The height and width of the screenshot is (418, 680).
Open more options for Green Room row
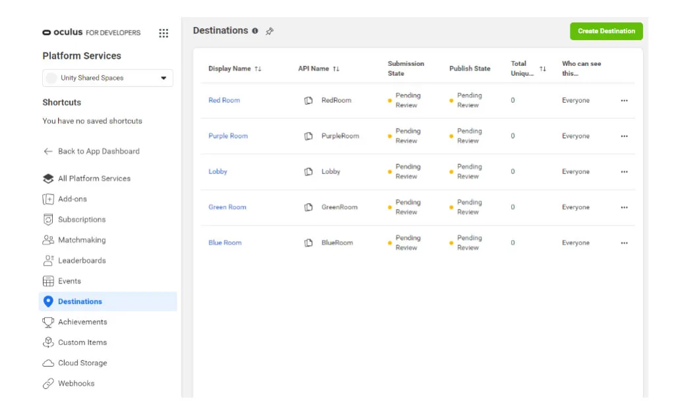click(x=624, y=207)
